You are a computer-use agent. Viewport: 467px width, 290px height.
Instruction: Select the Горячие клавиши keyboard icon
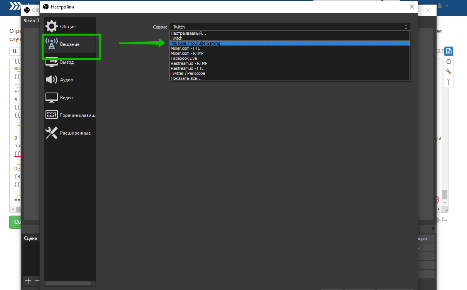[52, 115]
